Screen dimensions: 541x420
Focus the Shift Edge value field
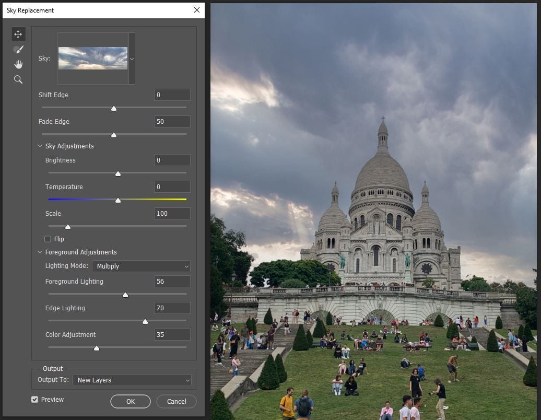[172, 95]
